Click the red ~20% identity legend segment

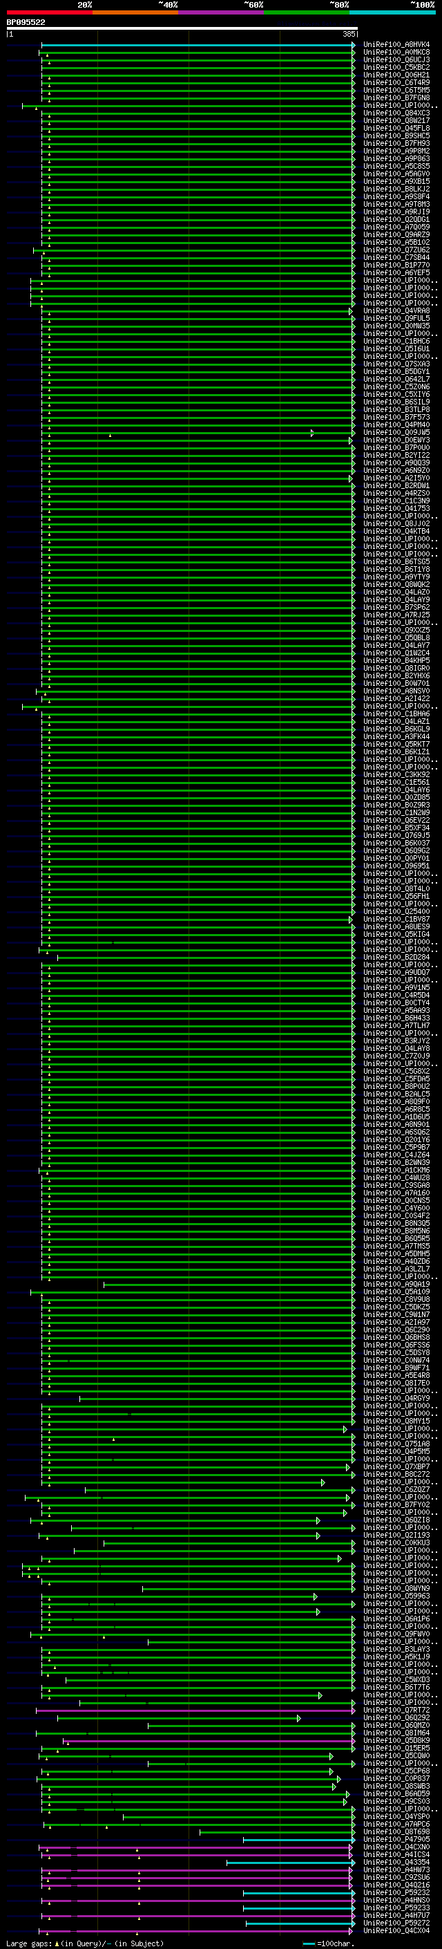[49, 12]
